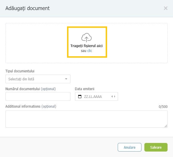
Task: Click the Salvare button
Action: tap(156, 147)
